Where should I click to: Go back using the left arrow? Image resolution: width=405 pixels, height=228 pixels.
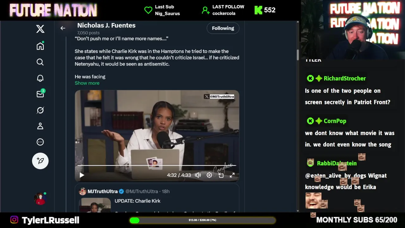[x=63, y=28]
